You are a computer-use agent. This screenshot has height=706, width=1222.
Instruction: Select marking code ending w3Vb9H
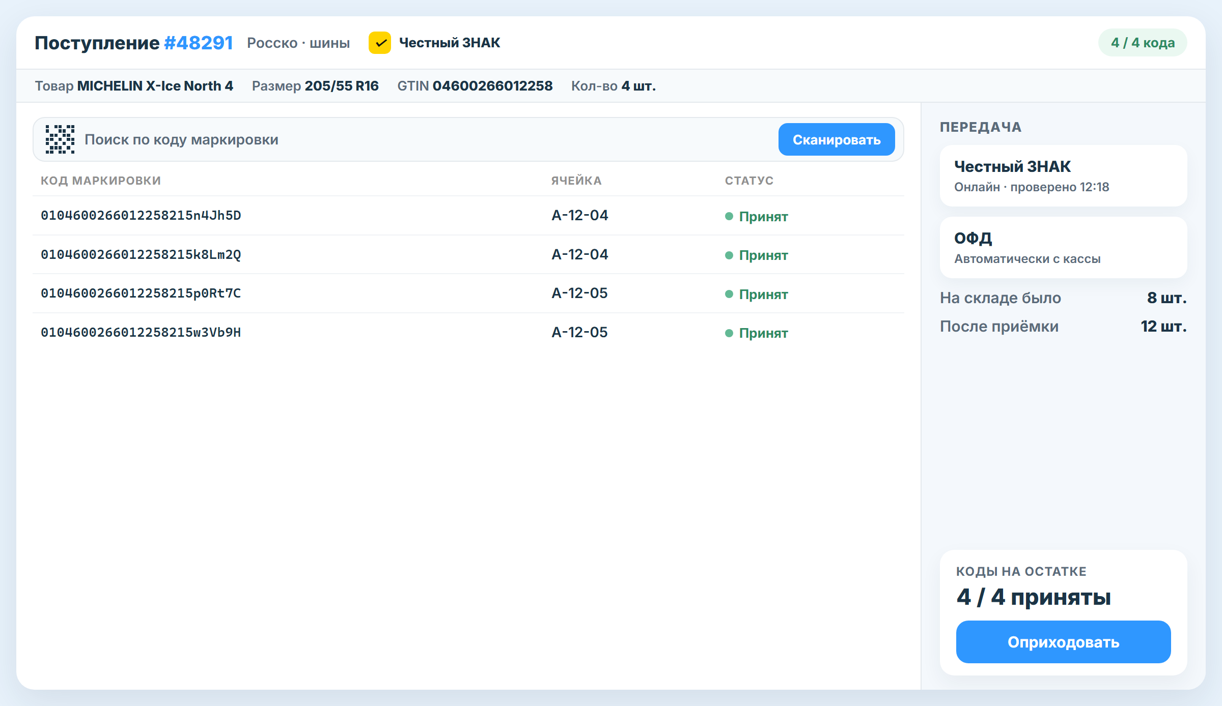141,333
